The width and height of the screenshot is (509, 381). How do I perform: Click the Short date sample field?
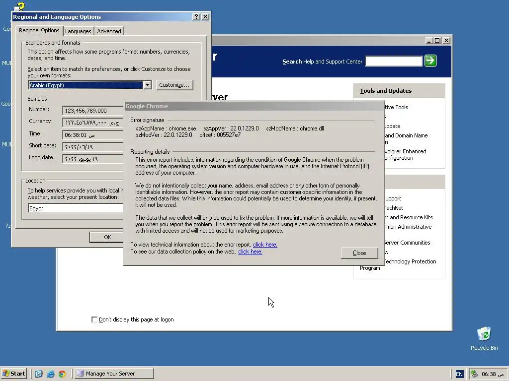pos(93,147)
